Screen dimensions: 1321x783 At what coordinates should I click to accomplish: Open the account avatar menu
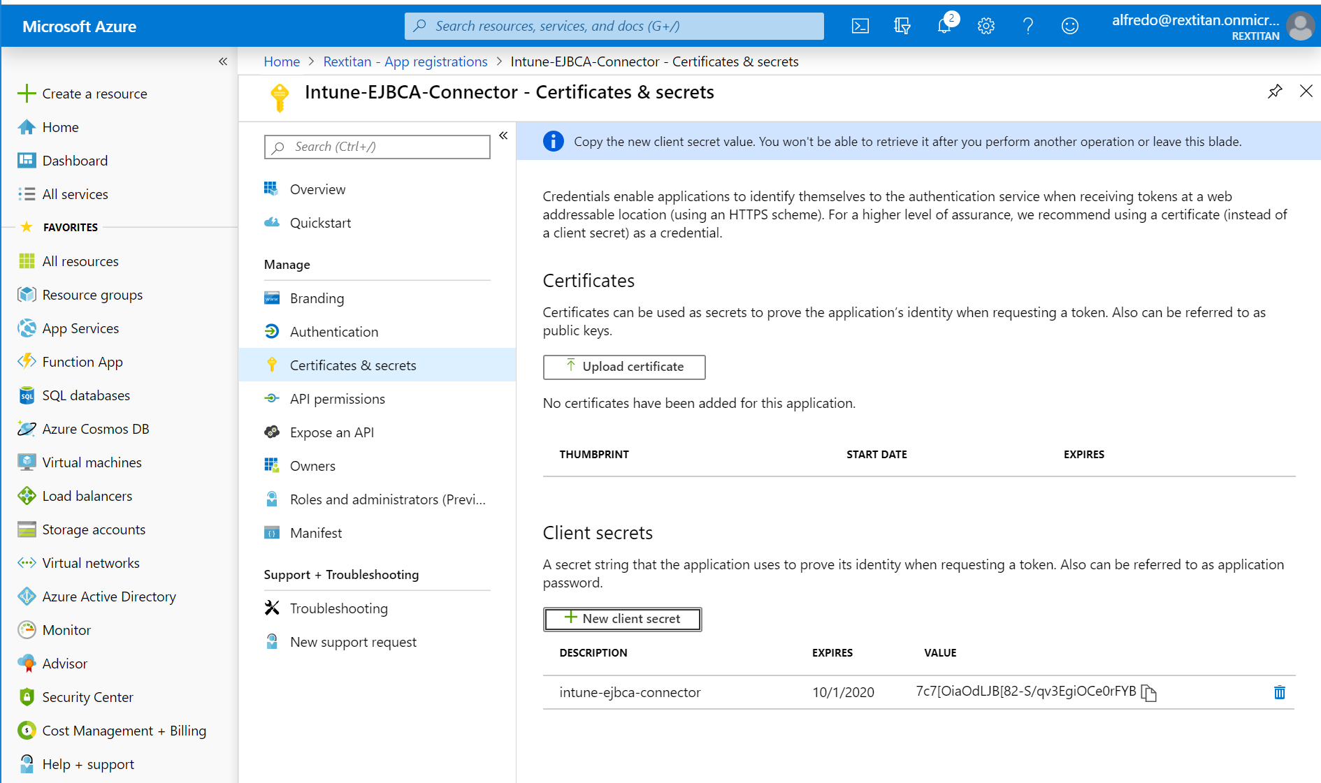coord(1301,26)
